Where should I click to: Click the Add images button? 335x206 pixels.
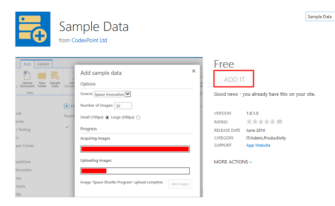coord(180,184)
